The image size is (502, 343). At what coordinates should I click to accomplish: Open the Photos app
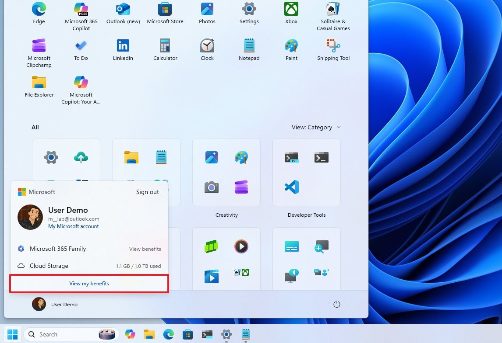pyautogui.click(x=207, y=9)
